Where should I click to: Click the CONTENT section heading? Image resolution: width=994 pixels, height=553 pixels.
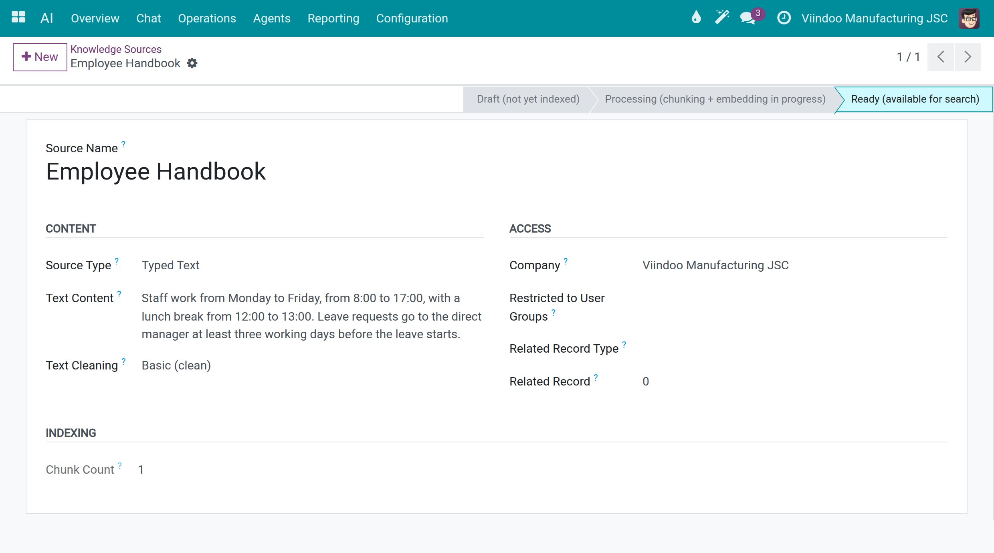[x=71, y=229]
